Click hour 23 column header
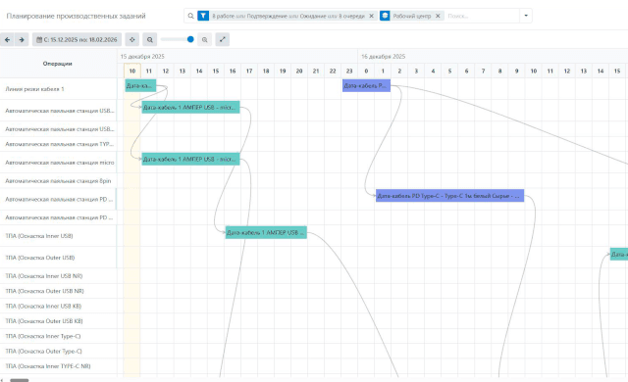 pyautogui.click(x=349, y=71)
